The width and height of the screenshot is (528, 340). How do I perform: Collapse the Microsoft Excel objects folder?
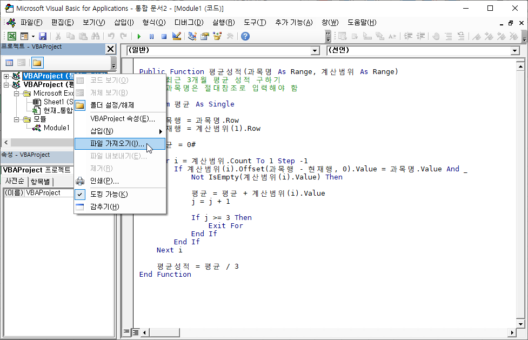pos(16,94)
